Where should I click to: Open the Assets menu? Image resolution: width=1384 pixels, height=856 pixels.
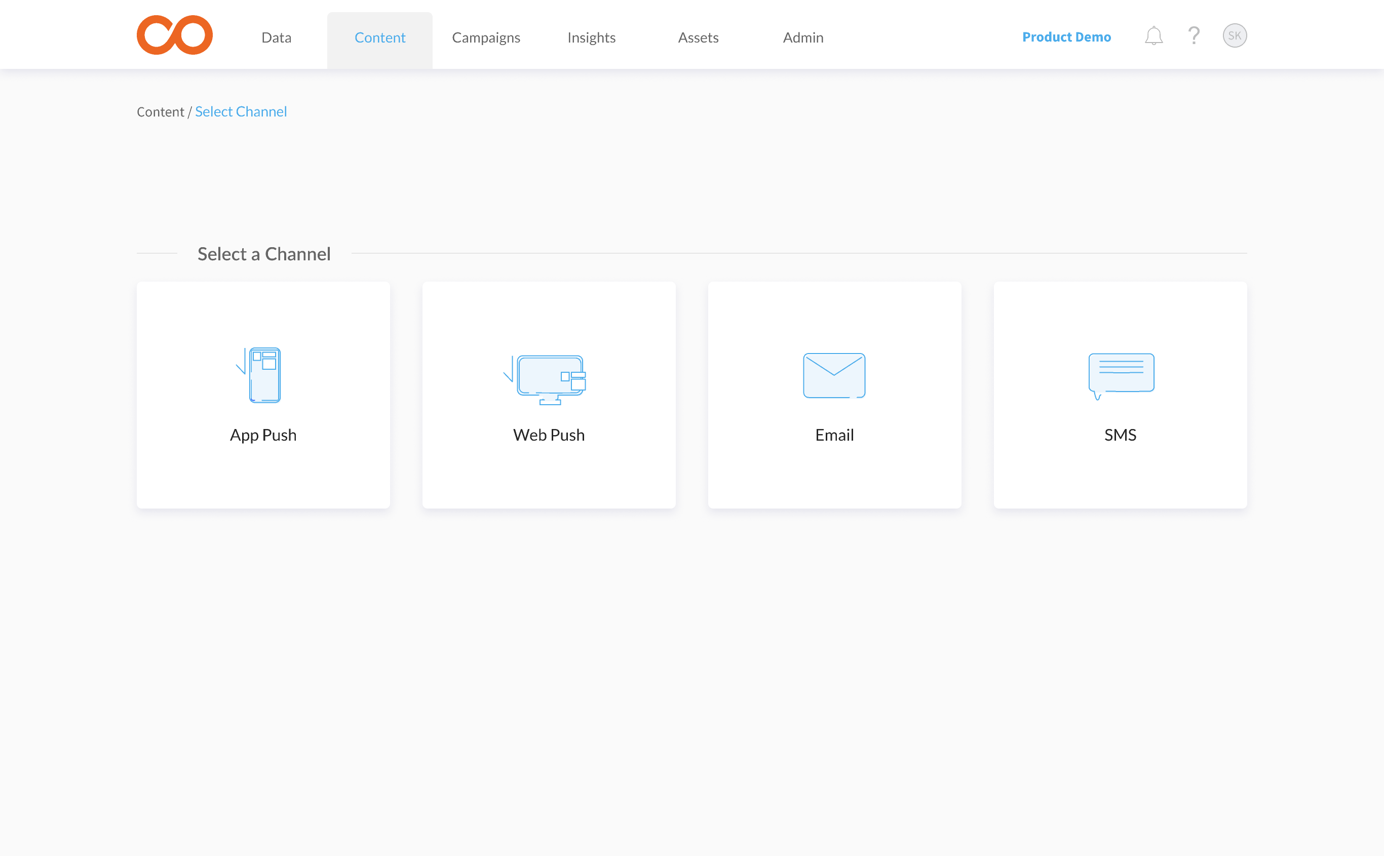(698, 37)
